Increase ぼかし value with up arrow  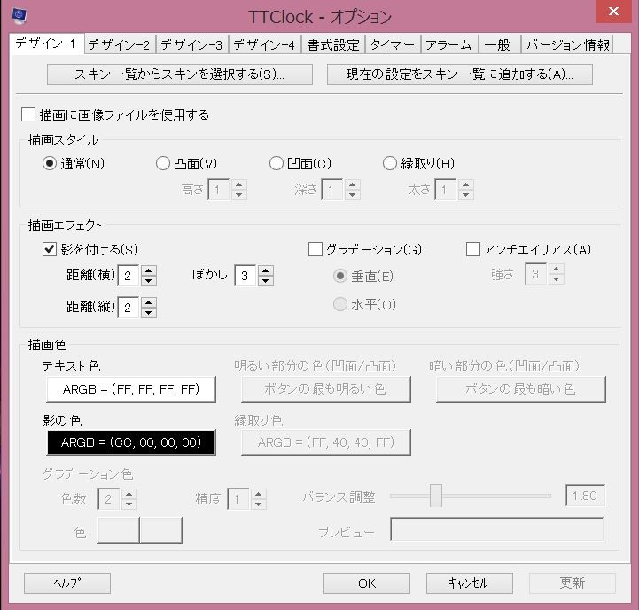point(266,270)
